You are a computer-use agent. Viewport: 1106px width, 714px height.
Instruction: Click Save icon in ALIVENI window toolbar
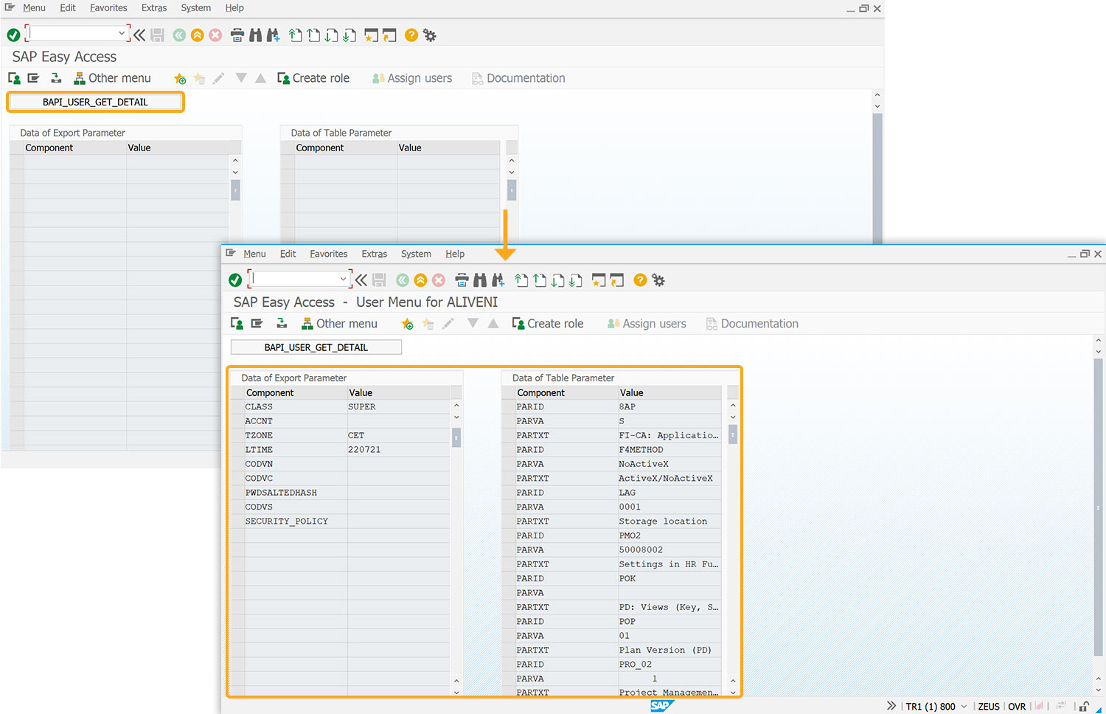(x=379, y=280)
